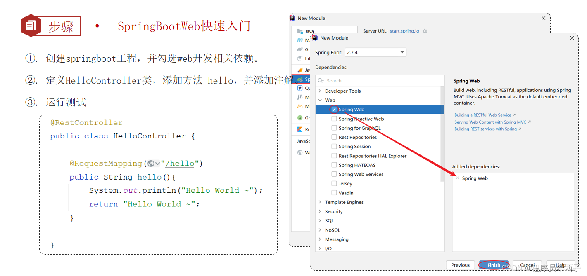Expand the Security dependencies group

point(321,211)
